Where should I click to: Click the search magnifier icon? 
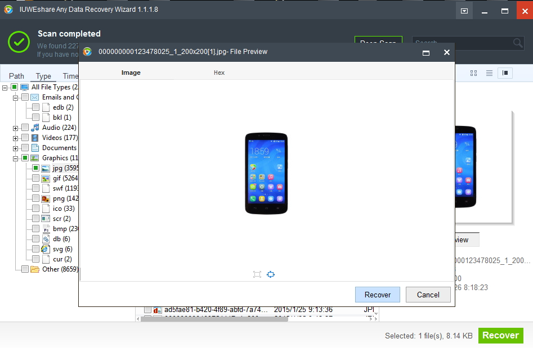517,43
